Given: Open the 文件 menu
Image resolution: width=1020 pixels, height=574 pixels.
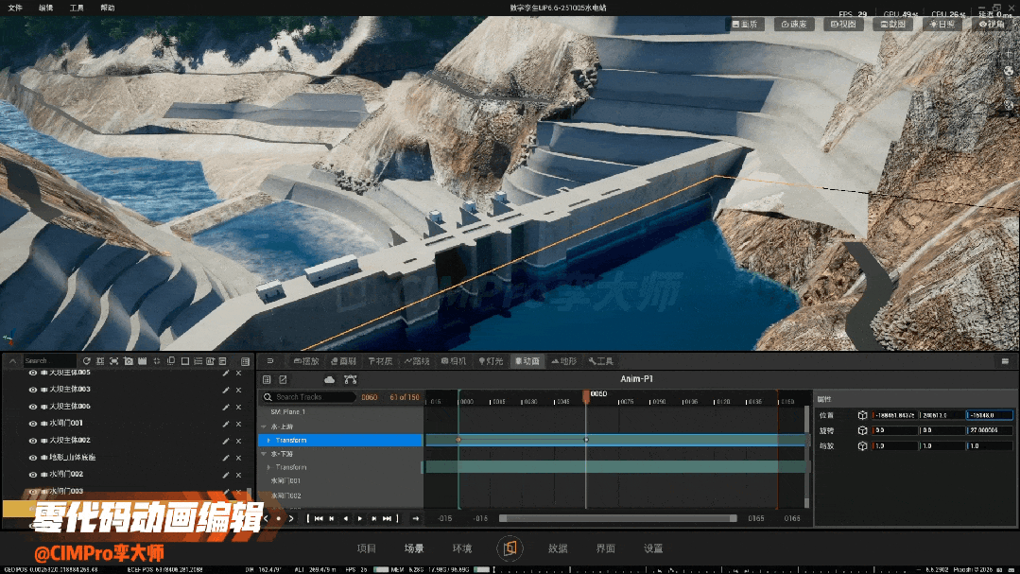Looking at the screenshot, I should point(15,8).
